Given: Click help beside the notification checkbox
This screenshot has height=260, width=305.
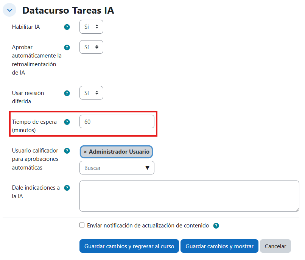Looking at the screenshot, I should [x=216, y=225].
